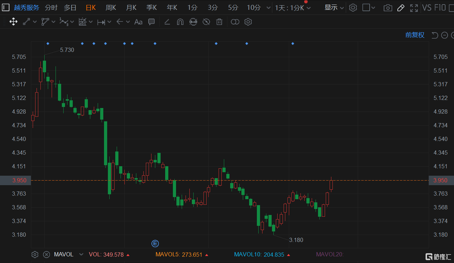Viewport: 454px width, 263px height.
Task: Switch to the 周K weekly tab
Action: (111, 8)
